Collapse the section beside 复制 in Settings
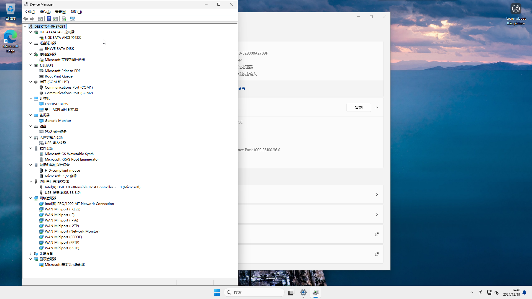The width and height of the screenshot is (532, 299). point(377,107)
